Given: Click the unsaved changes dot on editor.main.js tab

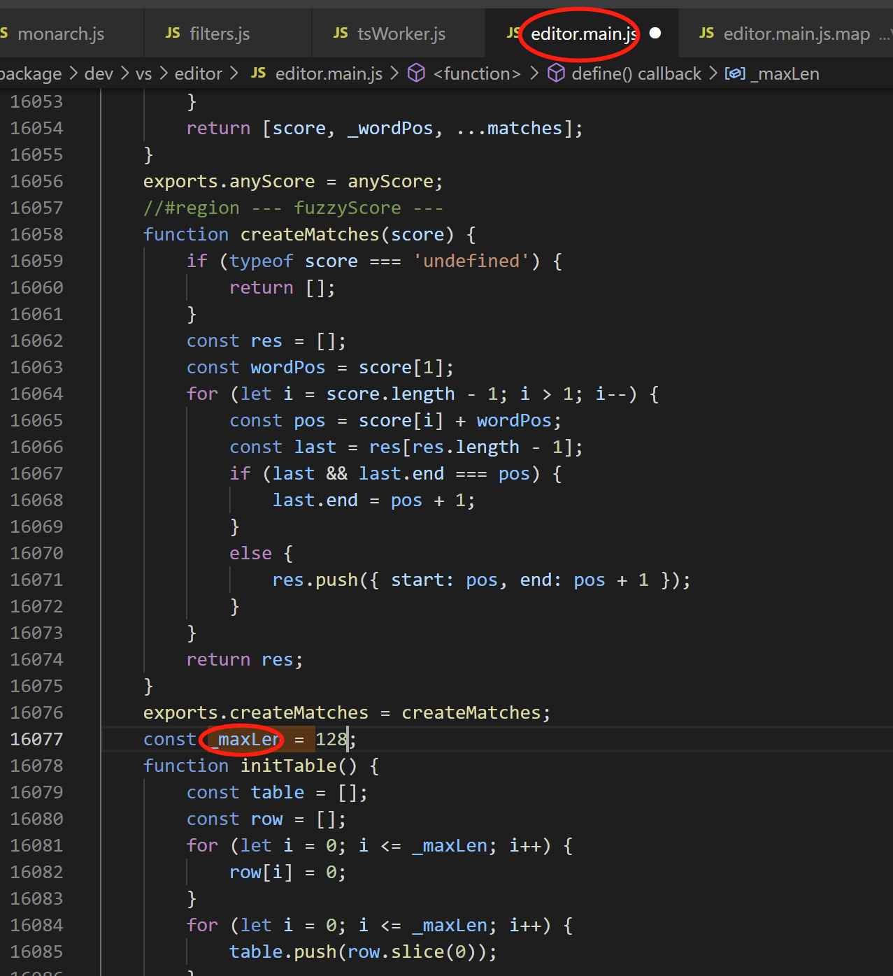Looking at the screenshot, I should tap(655, 32).
